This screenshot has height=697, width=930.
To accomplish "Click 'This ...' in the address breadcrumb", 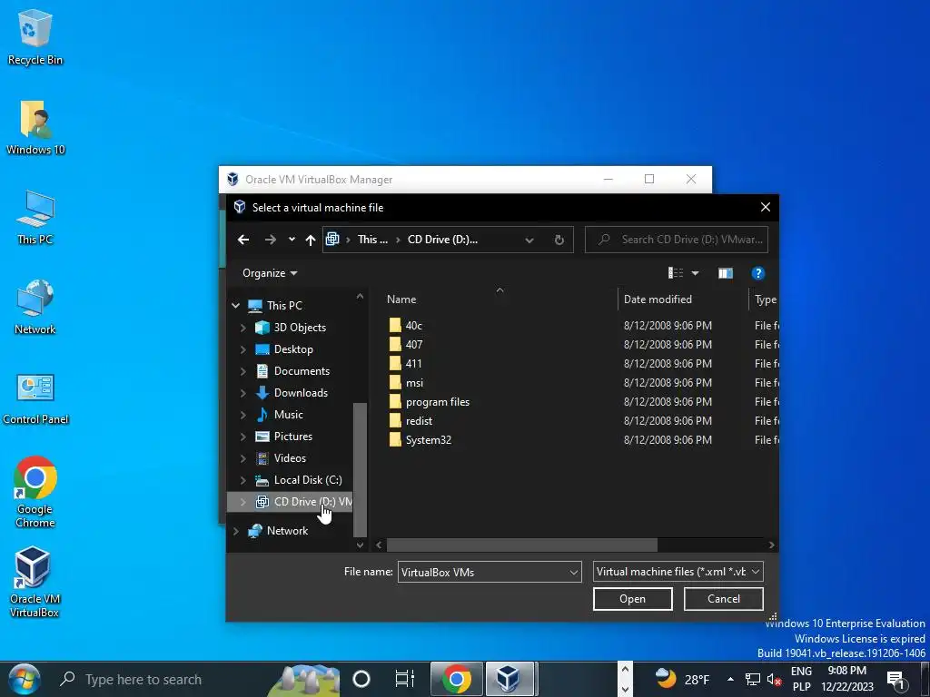I will pos(372,240).
